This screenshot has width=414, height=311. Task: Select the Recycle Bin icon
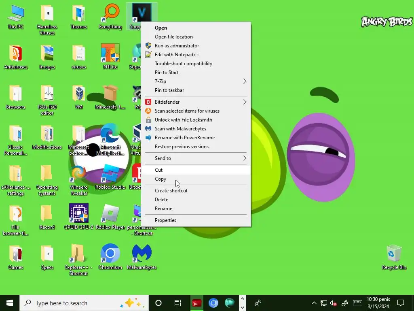(x=394, y=256)
